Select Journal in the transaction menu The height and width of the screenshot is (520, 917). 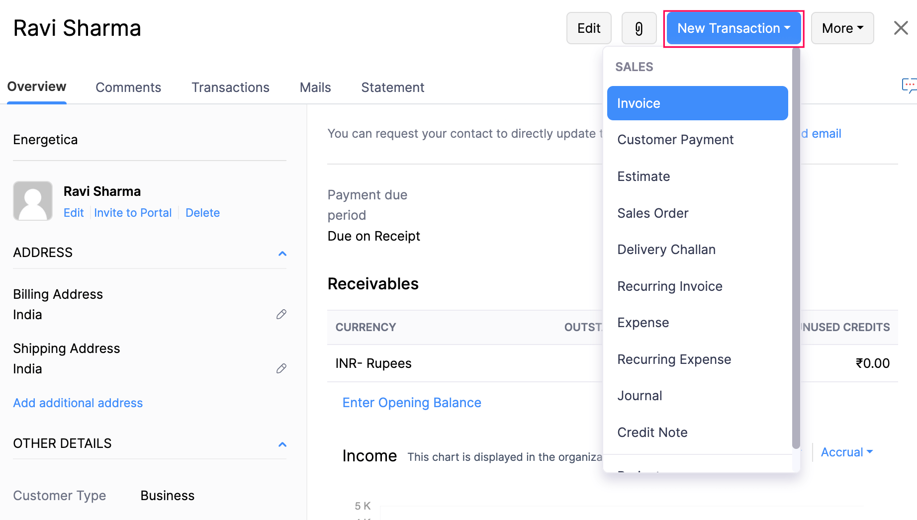pyautogui.click(x=640, y=395)
